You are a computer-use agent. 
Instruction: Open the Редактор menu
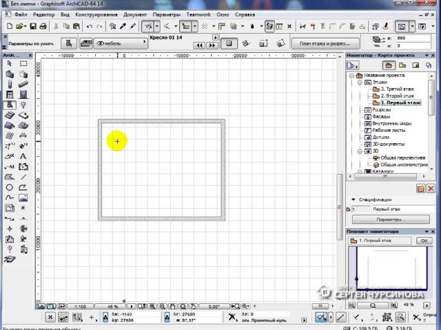[x=43, y=14]
